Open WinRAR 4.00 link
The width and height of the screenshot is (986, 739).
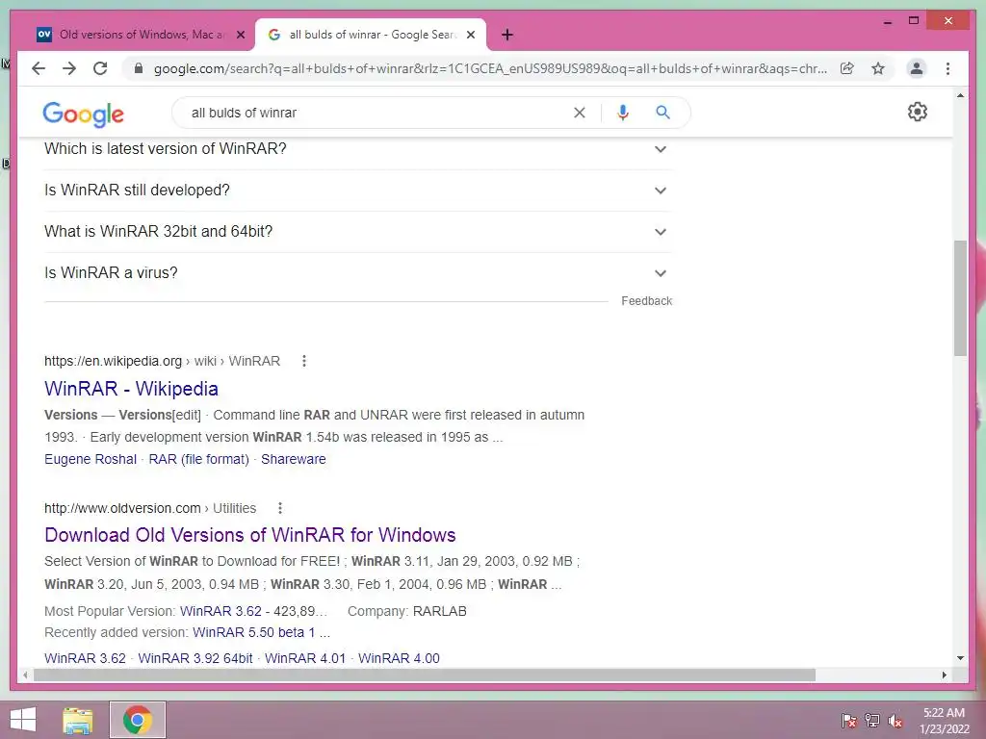(399, 658)
